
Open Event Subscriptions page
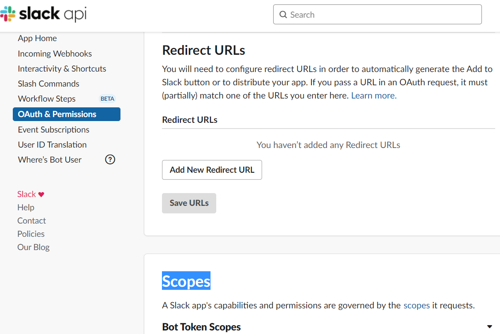(x=53, y=129)
